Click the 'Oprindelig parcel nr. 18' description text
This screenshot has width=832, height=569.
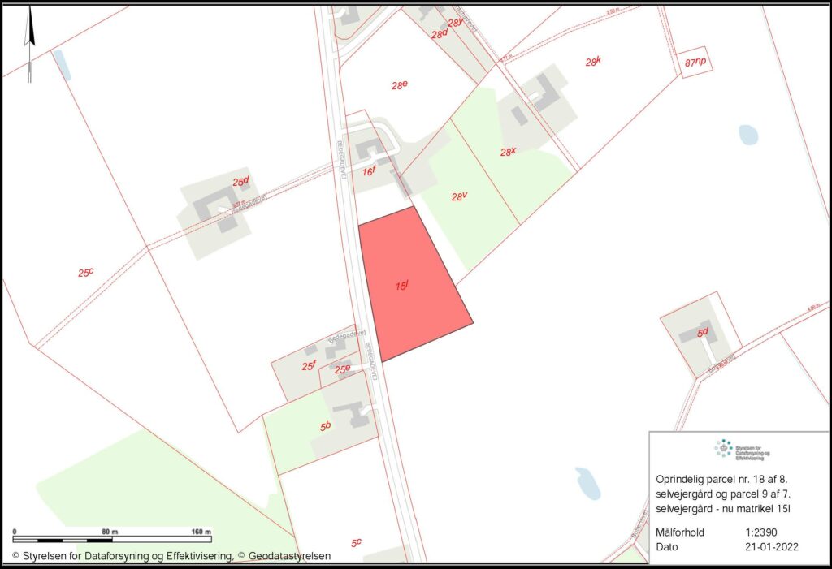[723, 494]
